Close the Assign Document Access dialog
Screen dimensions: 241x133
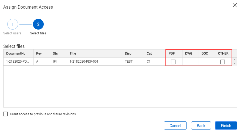(x=235, y=5)
